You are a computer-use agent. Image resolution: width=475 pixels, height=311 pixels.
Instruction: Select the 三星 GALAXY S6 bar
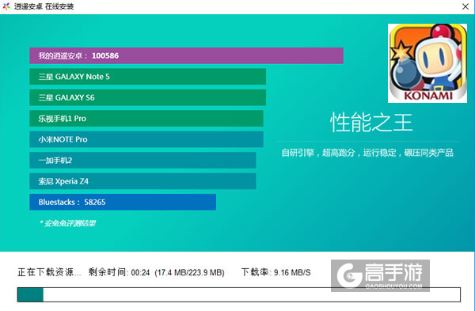tap(148, 97)
